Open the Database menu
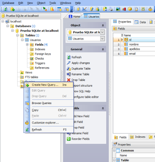 (8, 3)
